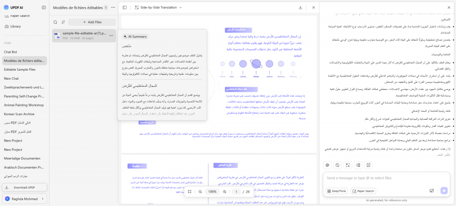Collapse the UPDF AI left sidebar

(x=44, y=8)
